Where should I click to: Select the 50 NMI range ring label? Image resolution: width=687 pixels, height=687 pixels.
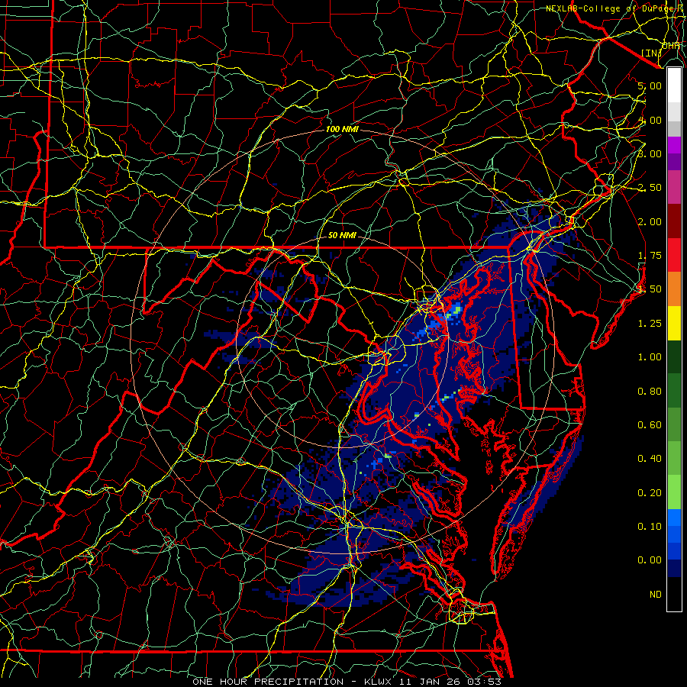pos(342,235)
